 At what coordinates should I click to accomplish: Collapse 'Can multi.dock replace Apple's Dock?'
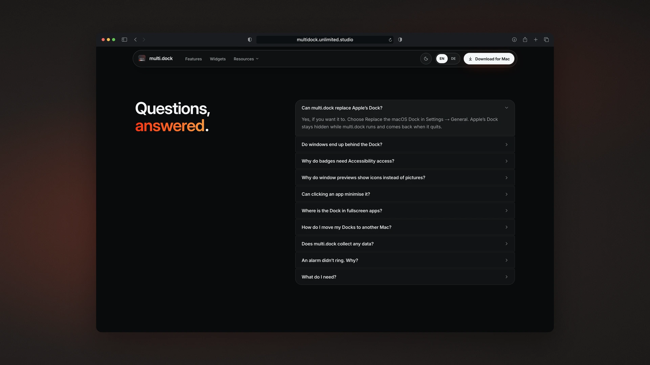click(405, 108)
